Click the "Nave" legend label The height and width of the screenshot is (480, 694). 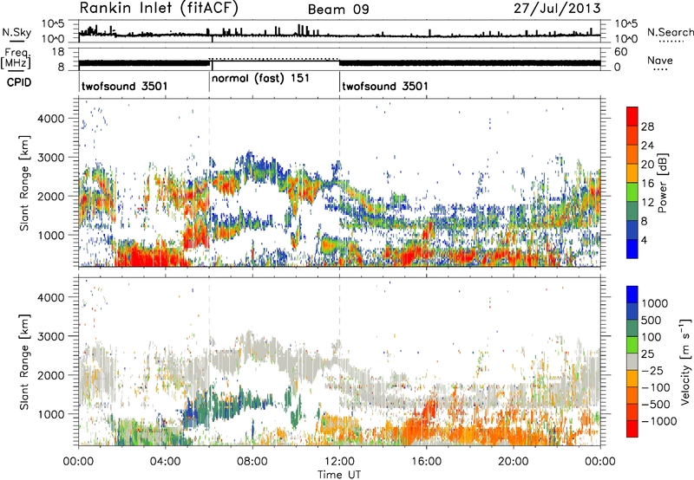coord(660,61)
